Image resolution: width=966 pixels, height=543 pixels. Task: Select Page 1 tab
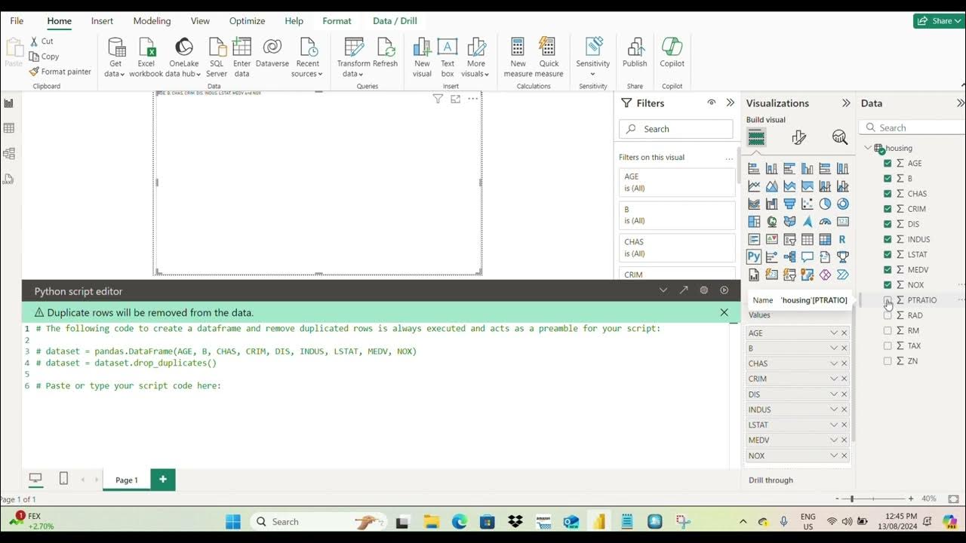127,480
